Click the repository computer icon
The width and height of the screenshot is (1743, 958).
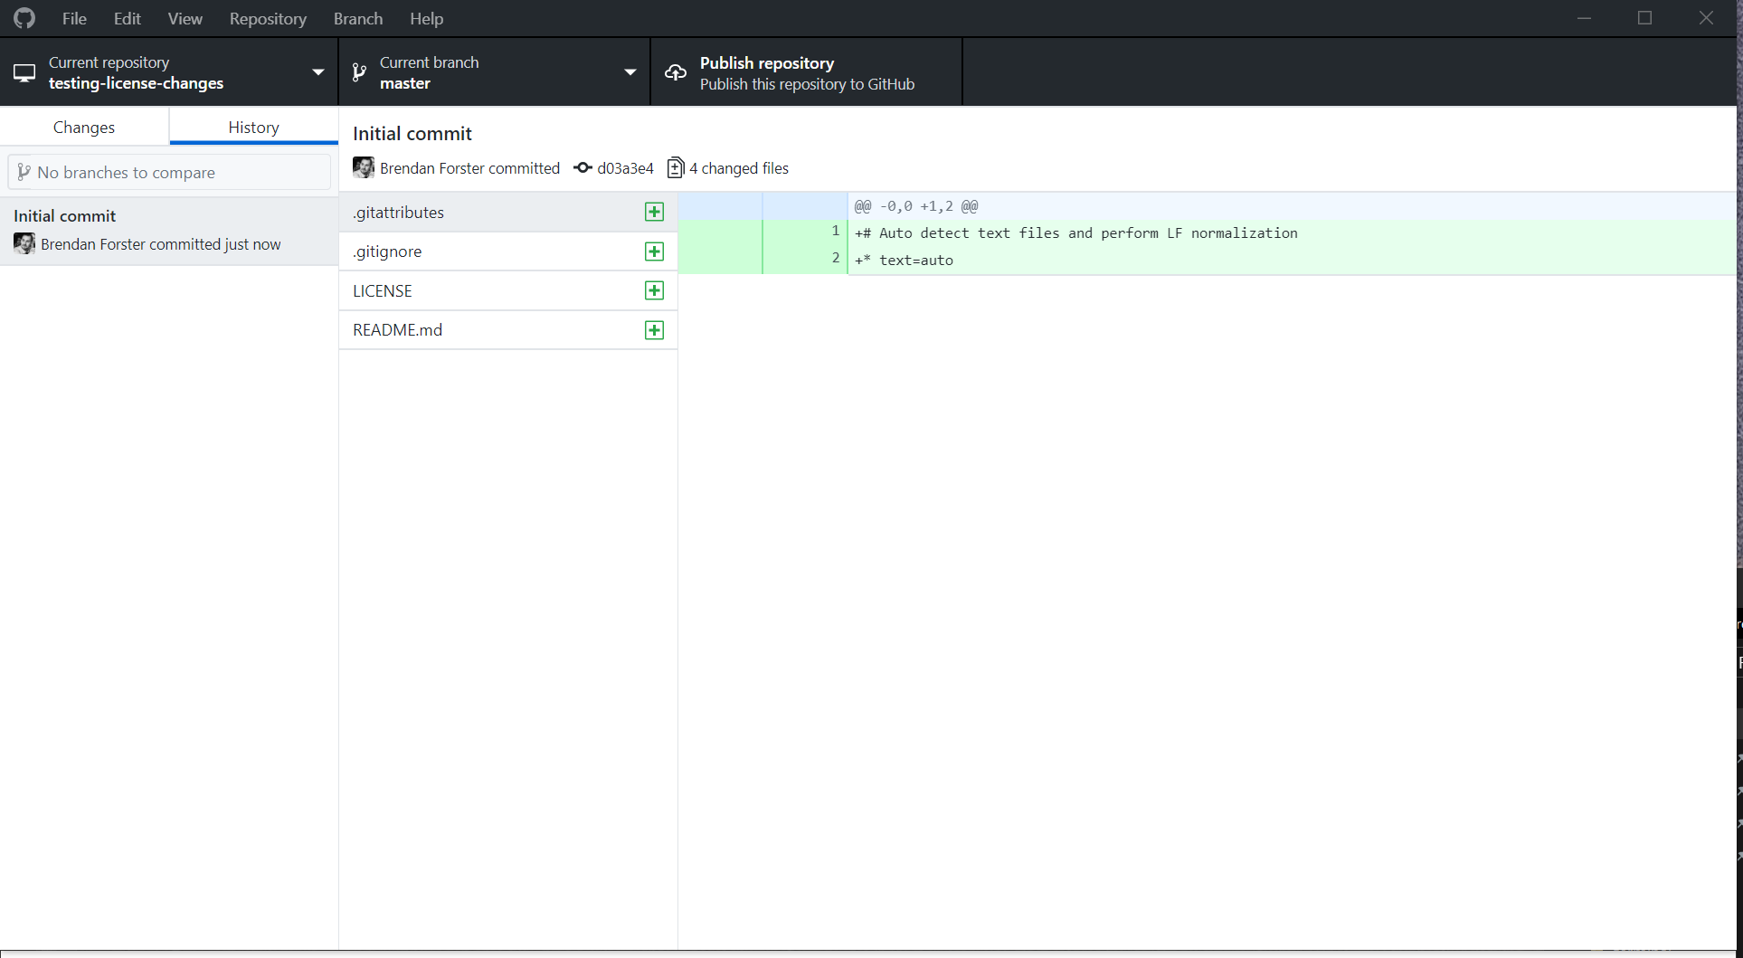pos(24,72)
